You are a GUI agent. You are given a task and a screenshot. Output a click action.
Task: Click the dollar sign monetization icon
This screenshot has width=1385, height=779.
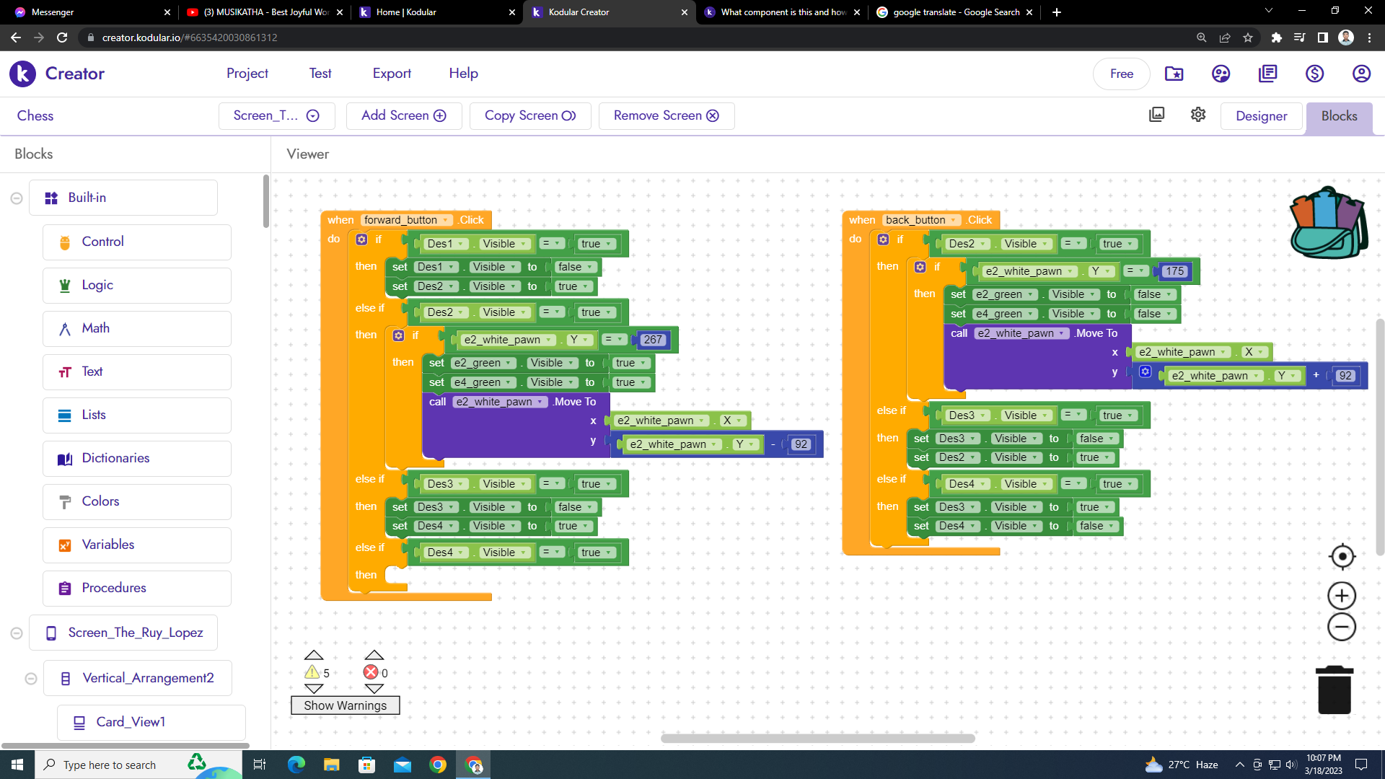click(1314, 74)
